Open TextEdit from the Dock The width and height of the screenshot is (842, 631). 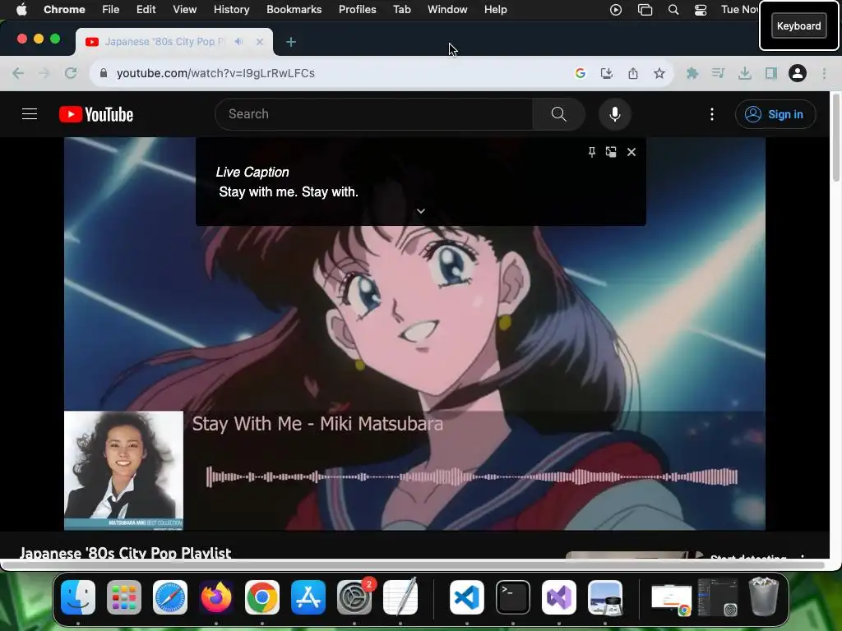(x=400, y=596)
